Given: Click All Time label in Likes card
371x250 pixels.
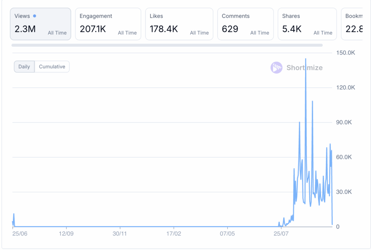Looking at the screenshot, I should pos(199,33).
